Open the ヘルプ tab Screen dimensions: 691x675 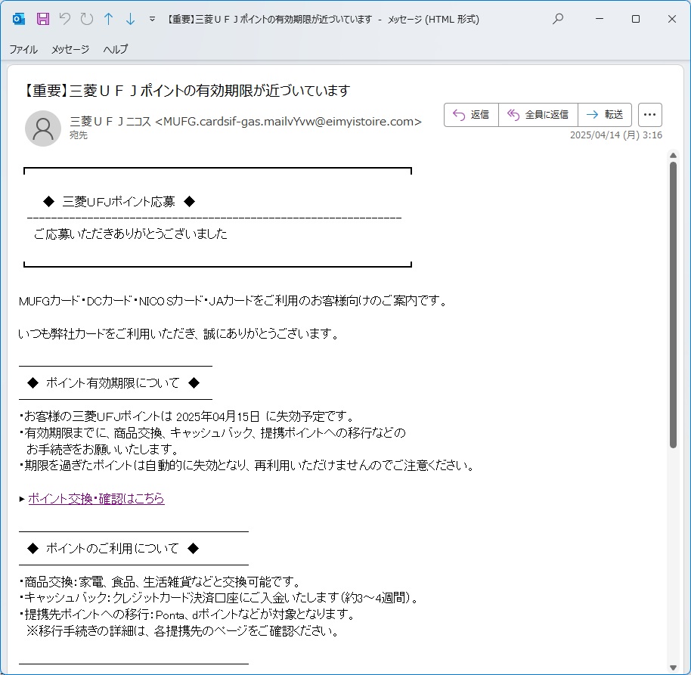116,49
